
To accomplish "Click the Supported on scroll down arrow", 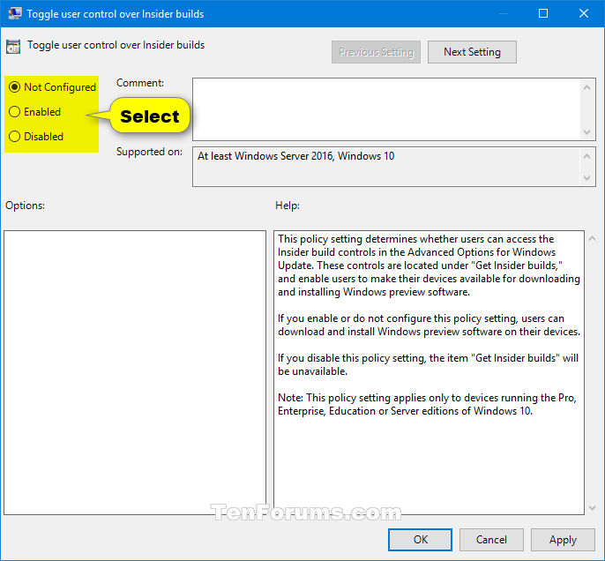I will (586, 178).
